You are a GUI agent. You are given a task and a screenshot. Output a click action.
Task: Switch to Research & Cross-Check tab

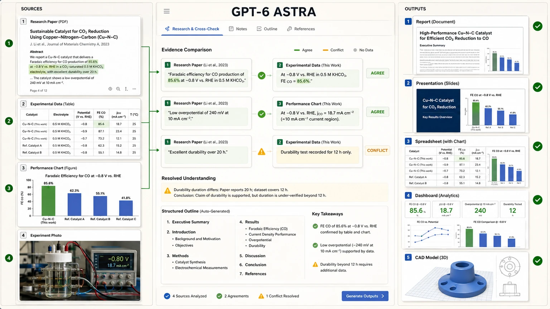tap(192, 29)
